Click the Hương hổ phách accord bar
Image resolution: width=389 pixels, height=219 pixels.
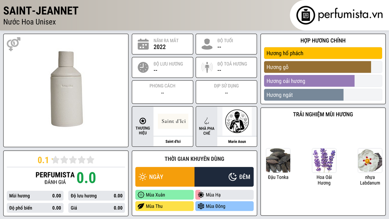pos(323,53)
